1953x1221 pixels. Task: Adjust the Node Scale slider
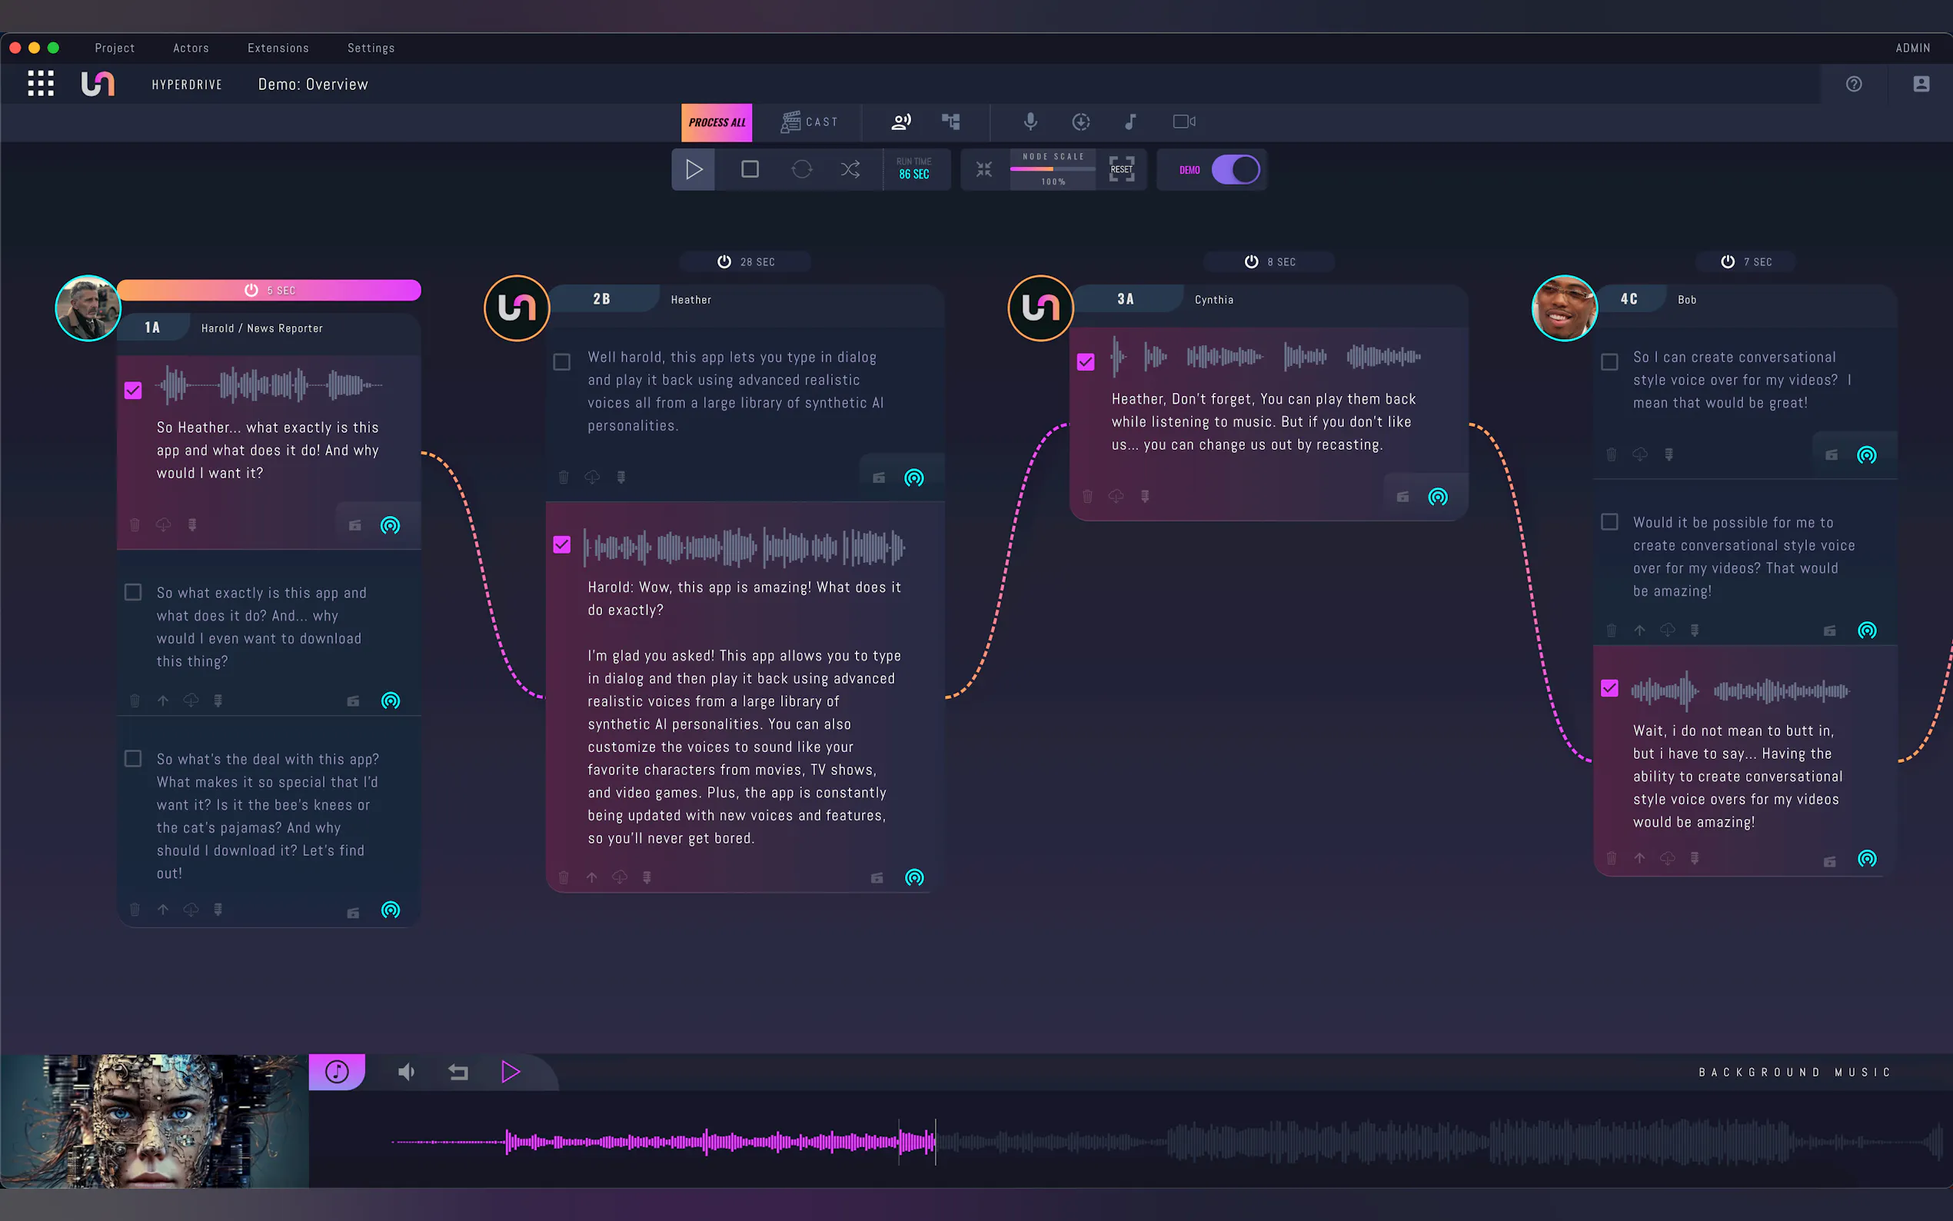pos(1052,170)
